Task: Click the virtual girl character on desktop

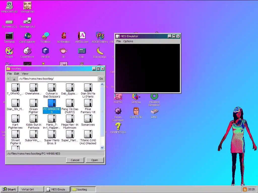Action: (238, 146)
